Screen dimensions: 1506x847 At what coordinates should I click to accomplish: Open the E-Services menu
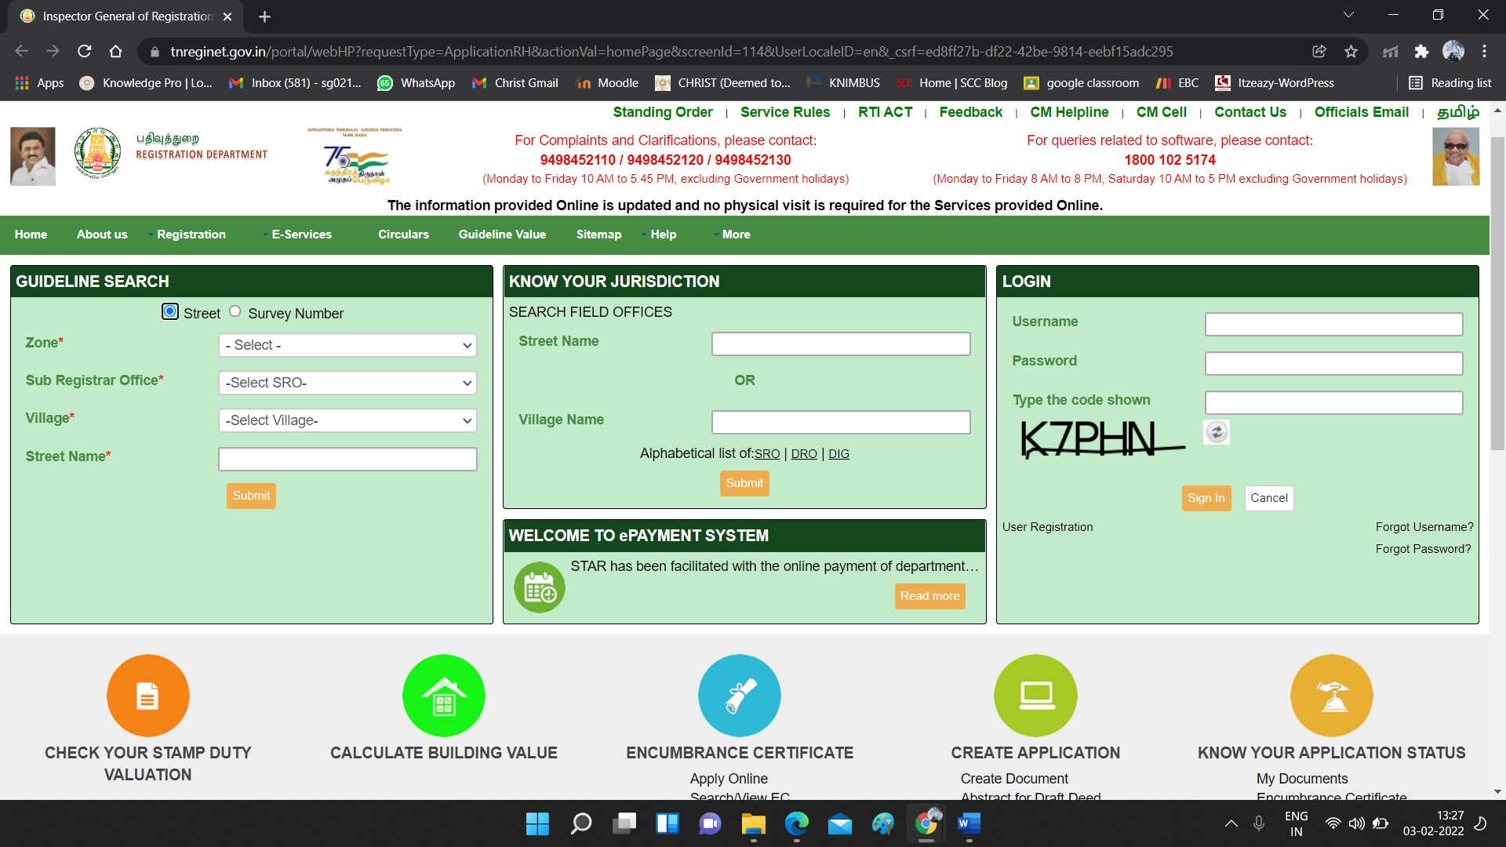301,234
